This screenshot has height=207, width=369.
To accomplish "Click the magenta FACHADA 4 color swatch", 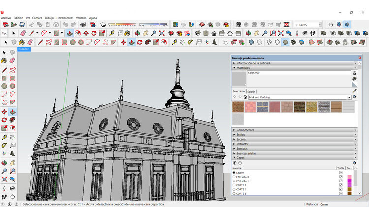I will point(349,181).
